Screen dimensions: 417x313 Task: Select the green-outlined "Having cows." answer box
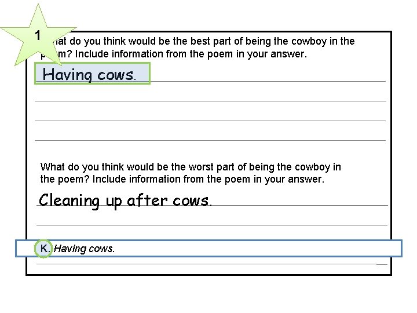coord(92,74)
